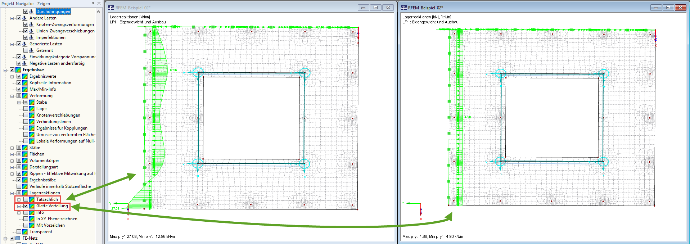Expand the Darstellungsart node
Image resolution: width=690 pixels, height=244 pixels.
click(x=12, y=167)
